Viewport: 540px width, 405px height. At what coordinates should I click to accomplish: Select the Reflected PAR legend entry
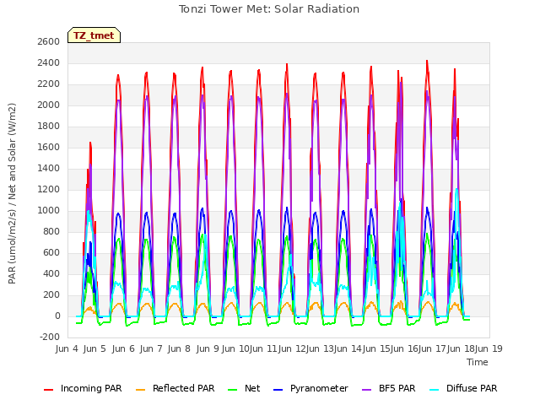coord(175,388)
